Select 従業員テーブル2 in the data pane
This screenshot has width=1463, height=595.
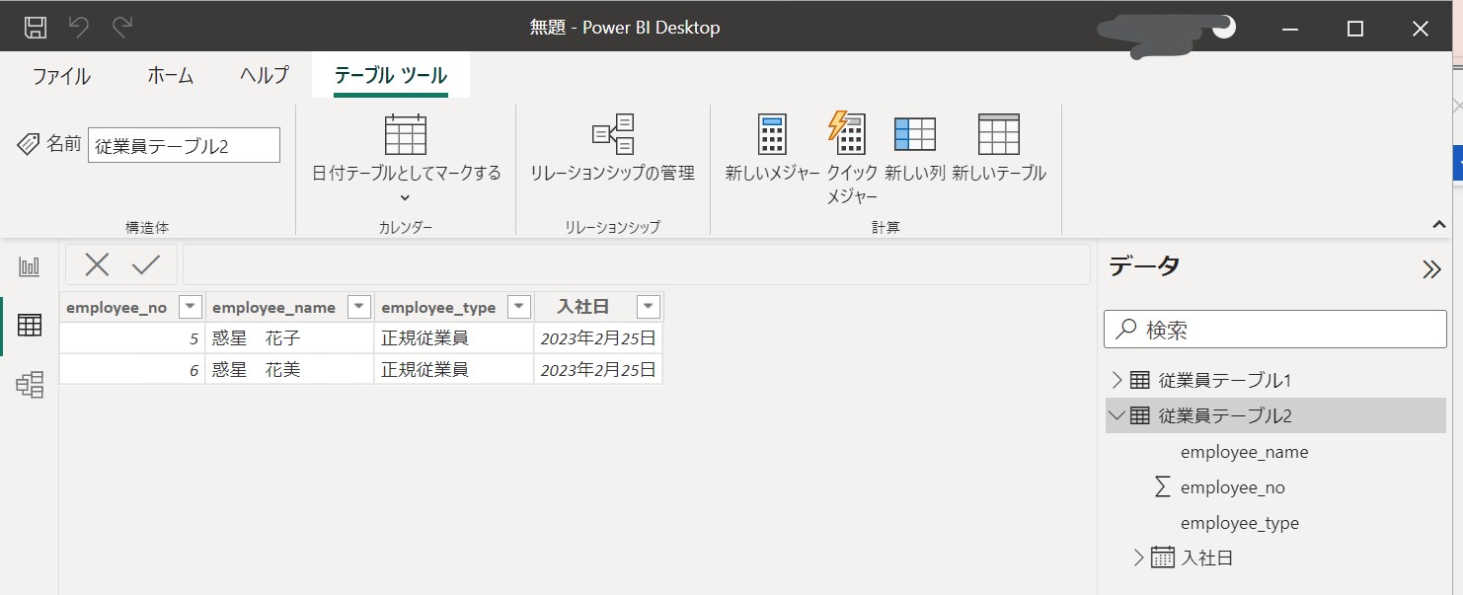[x=1224, y=415]
